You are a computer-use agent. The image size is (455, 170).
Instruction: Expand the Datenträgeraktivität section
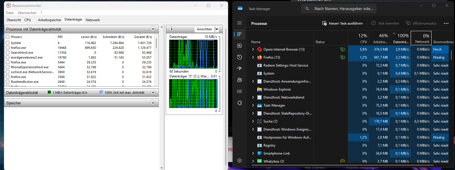click(153, 93)
